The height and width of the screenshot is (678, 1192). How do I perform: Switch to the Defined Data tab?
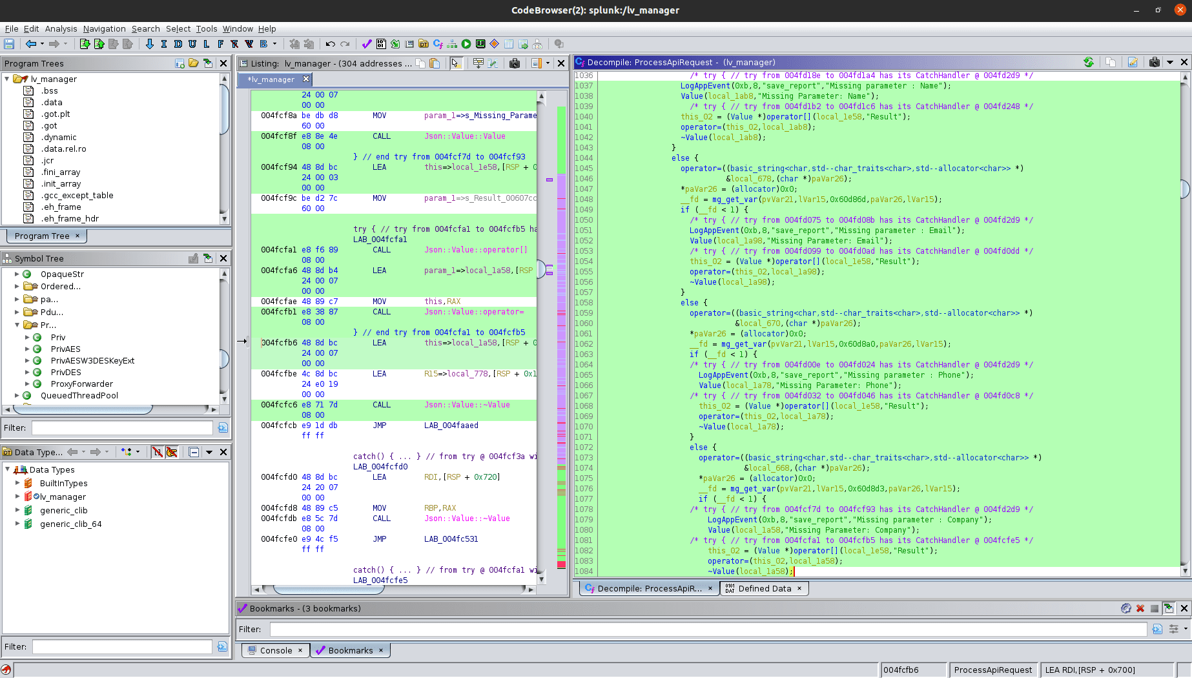click(764, 588)
